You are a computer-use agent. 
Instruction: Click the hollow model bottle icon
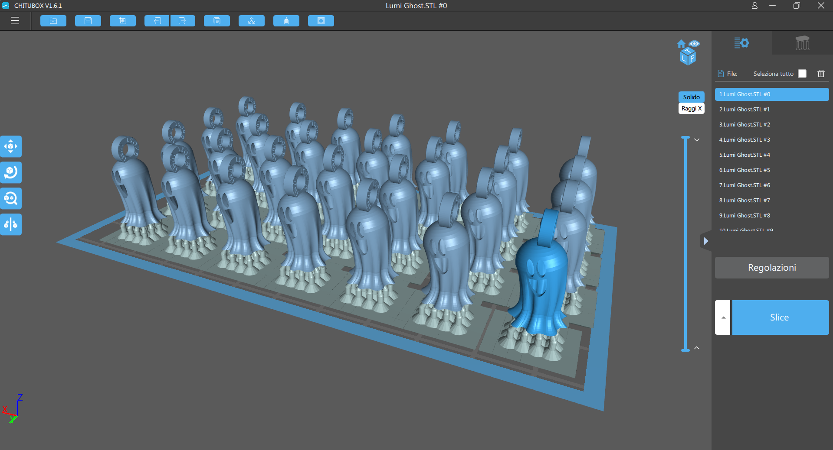point(286,21)
